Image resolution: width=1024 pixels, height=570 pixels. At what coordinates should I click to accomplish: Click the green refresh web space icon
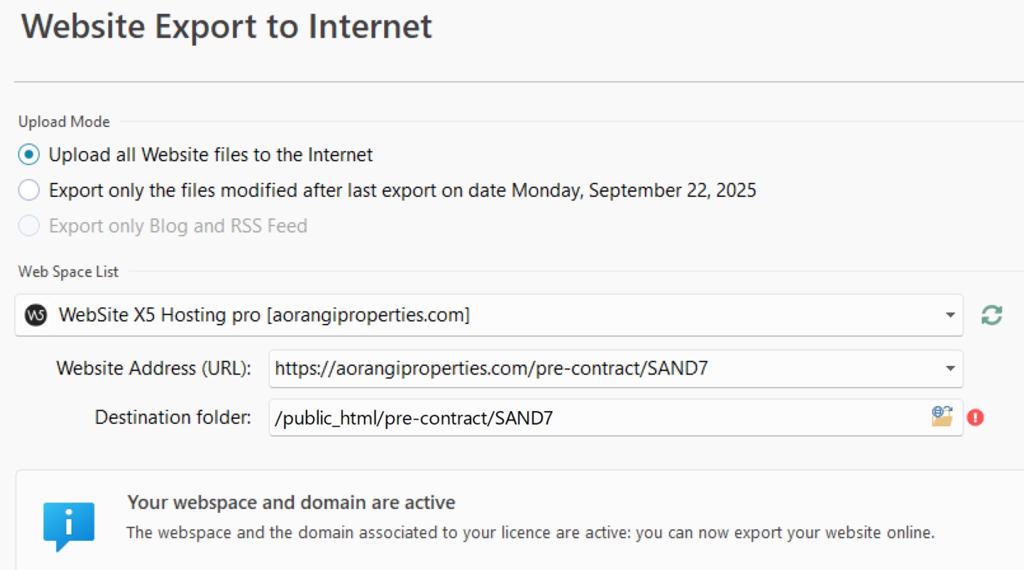point(991,315)
